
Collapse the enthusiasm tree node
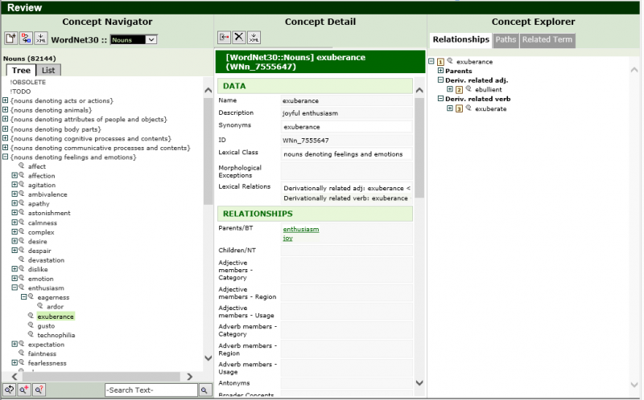click(14, 288)
